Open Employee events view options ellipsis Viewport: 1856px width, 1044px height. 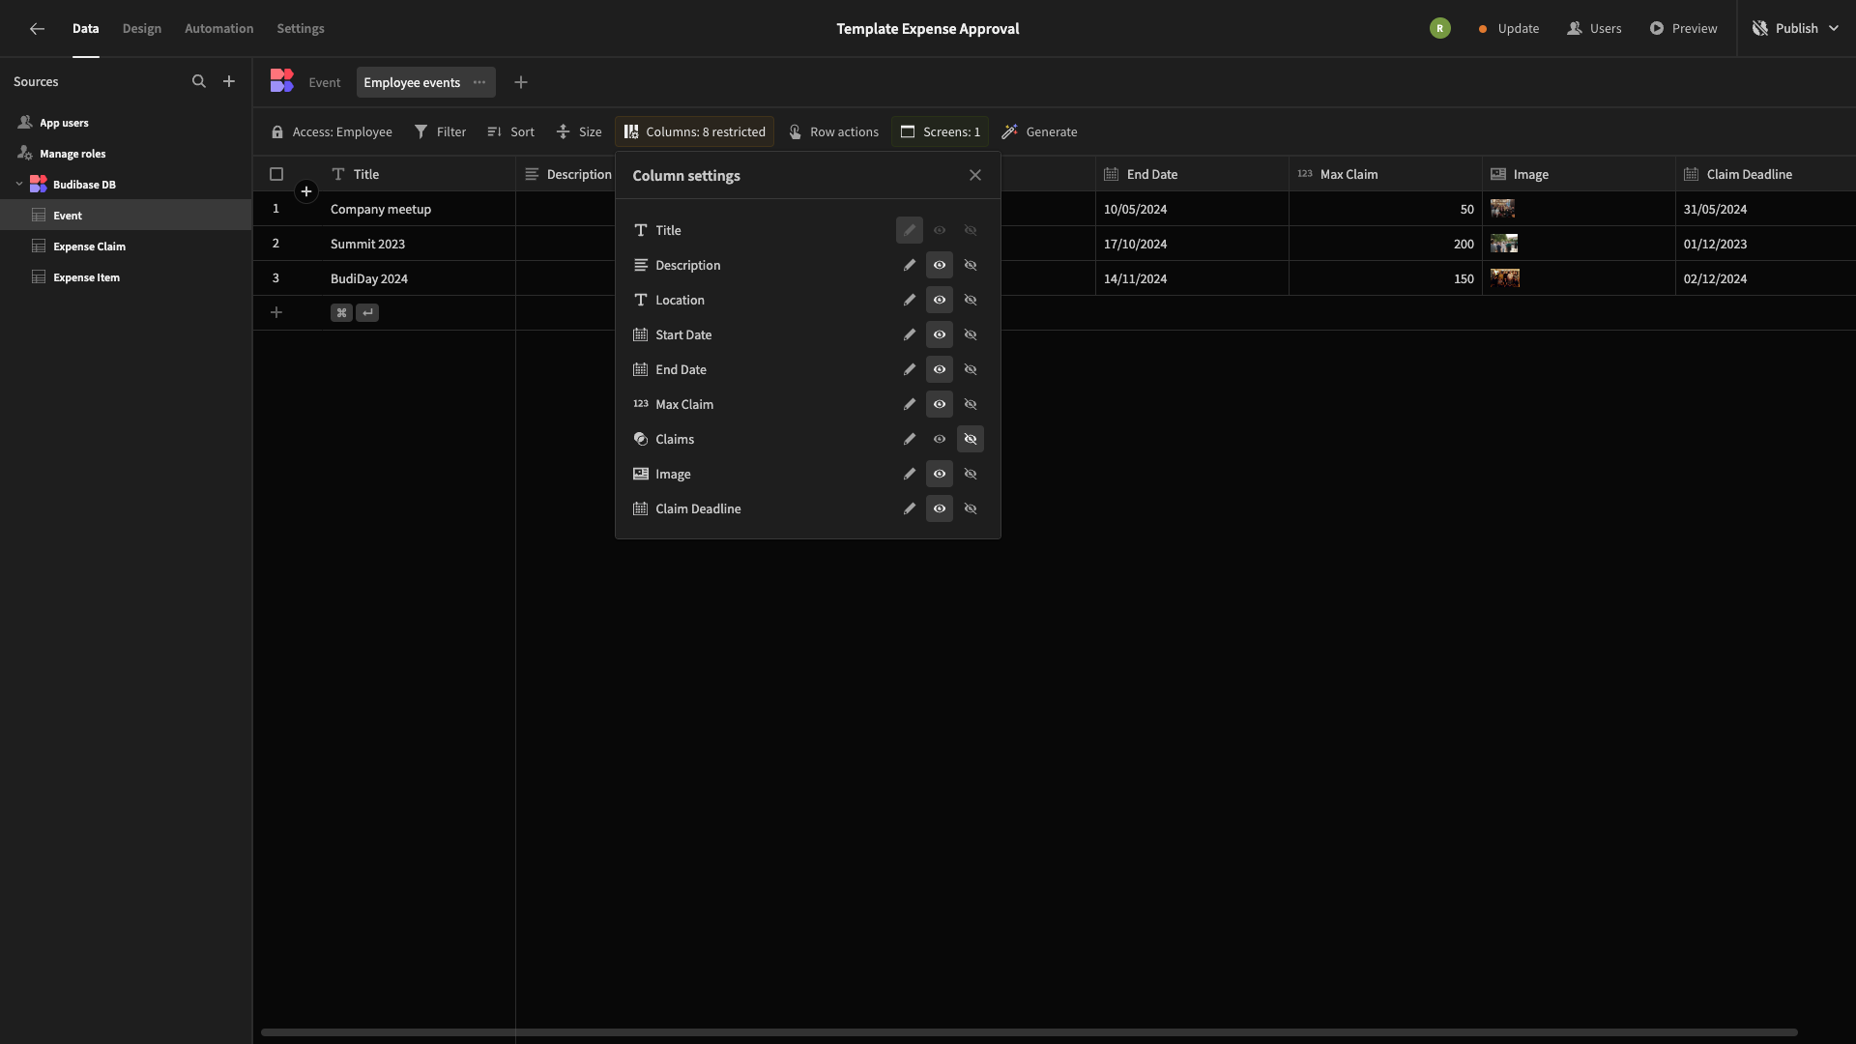coord(479,82)
